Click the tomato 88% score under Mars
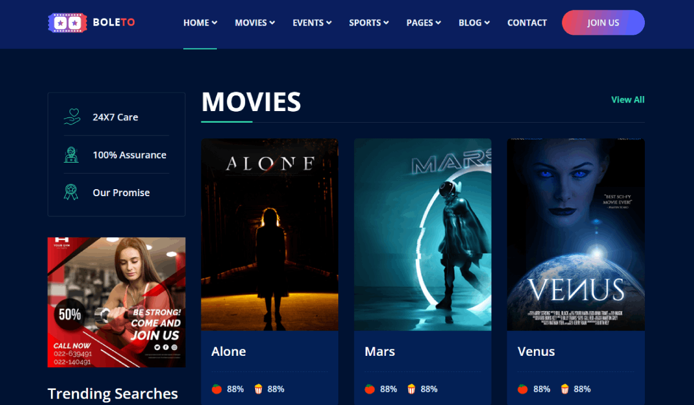 (389, 389)
